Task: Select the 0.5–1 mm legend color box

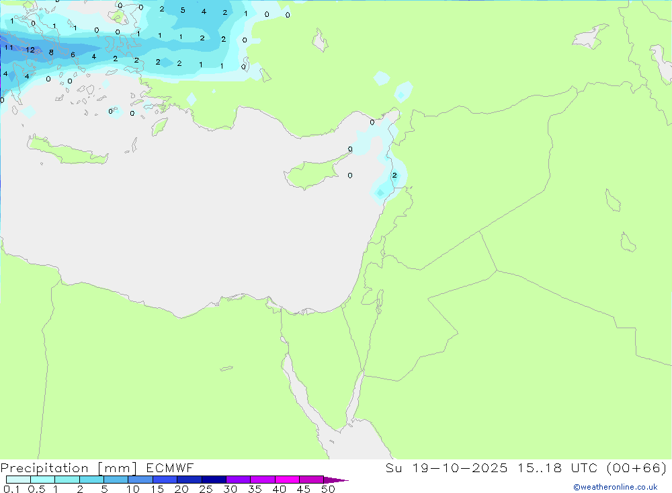Action: (42, 480)
